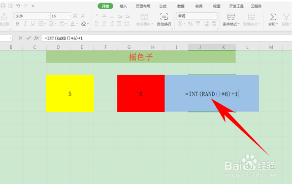The height and width of the screenshot is (185, 292).
Task: Click the 合并居中 merge and center button
Action: tap(145, 19)
